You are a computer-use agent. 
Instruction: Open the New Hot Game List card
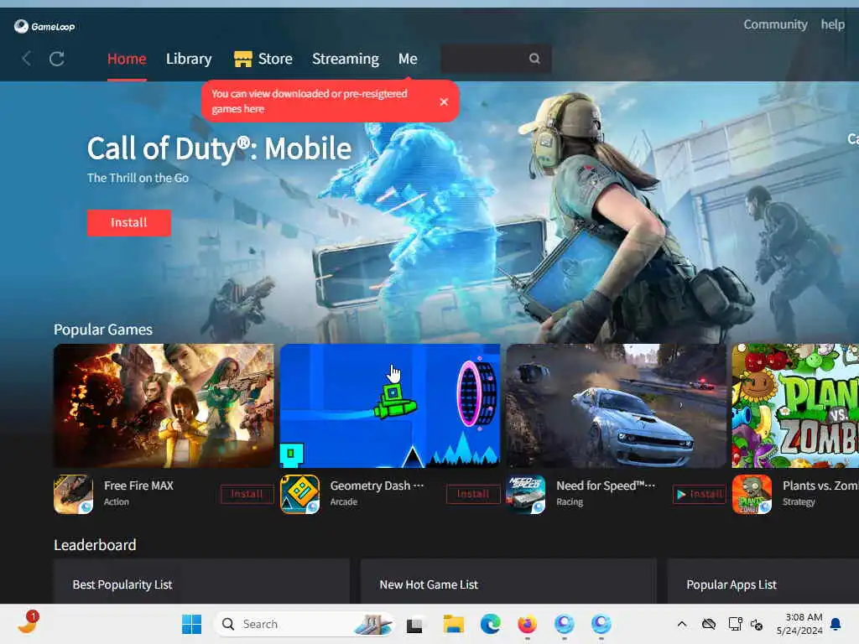tap(508, 582)
